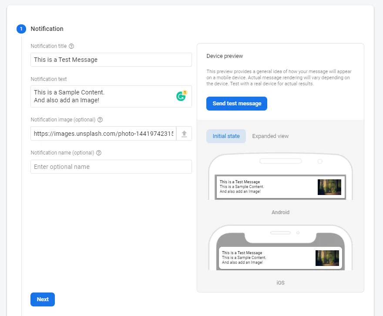Click the Grammarly icon in the text field
The width and height of the screenshot is (383, 316).
(181, 96)
